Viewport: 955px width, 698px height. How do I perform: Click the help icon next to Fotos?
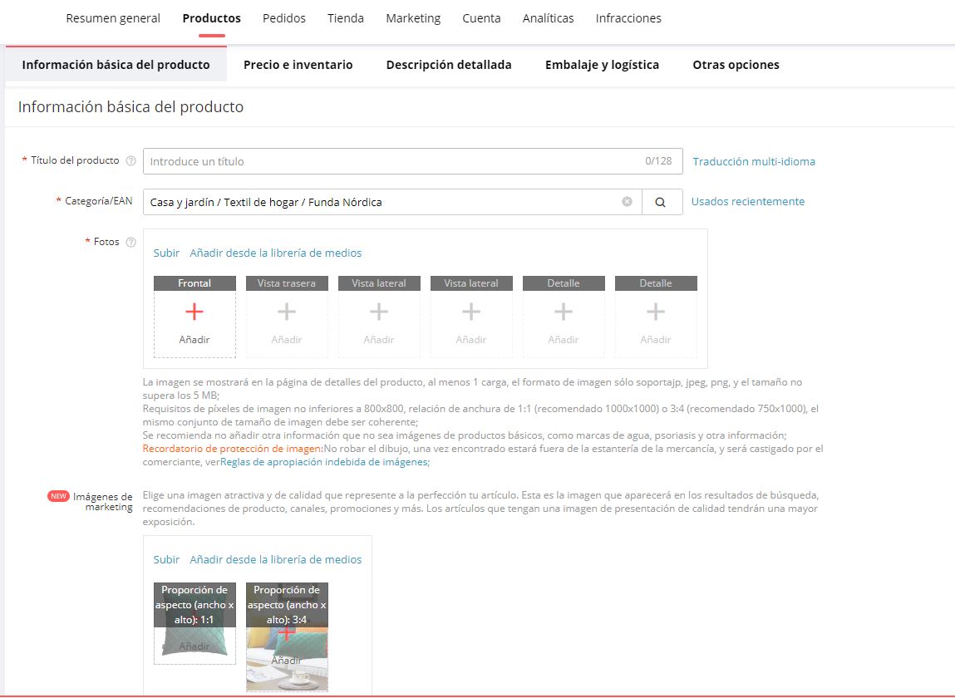click(x=131, y=242)
